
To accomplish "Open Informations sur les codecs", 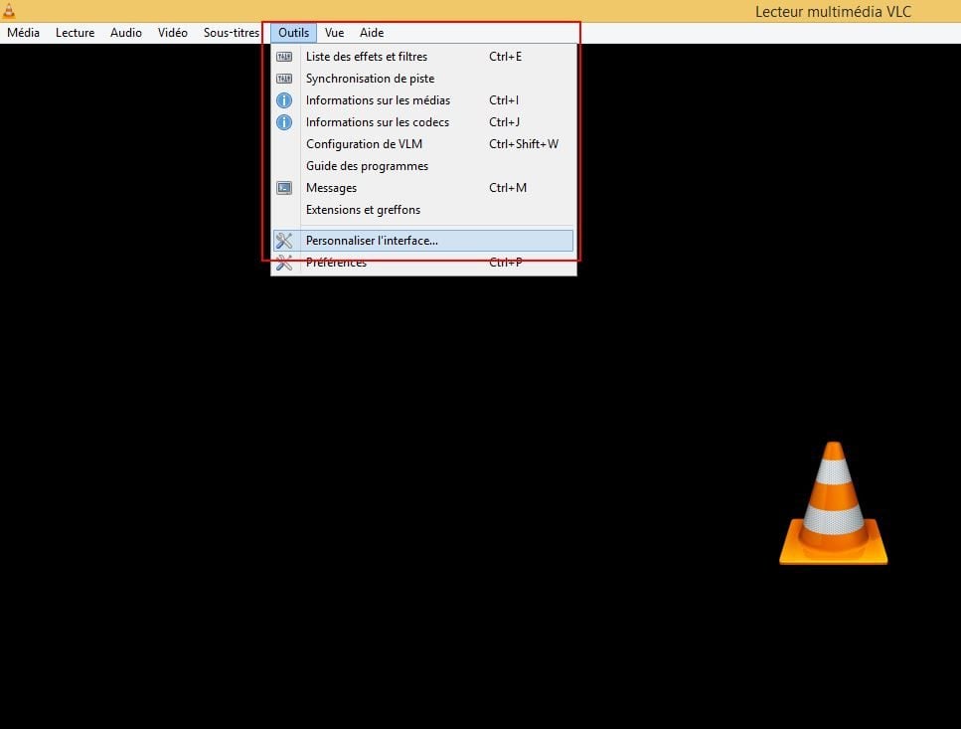I will tap(423, 122).
